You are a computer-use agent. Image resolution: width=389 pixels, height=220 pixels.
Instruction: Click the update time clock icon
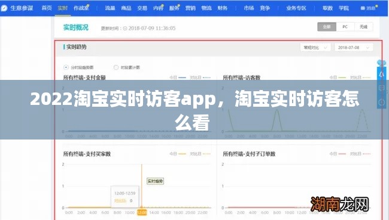coord(125,29)
